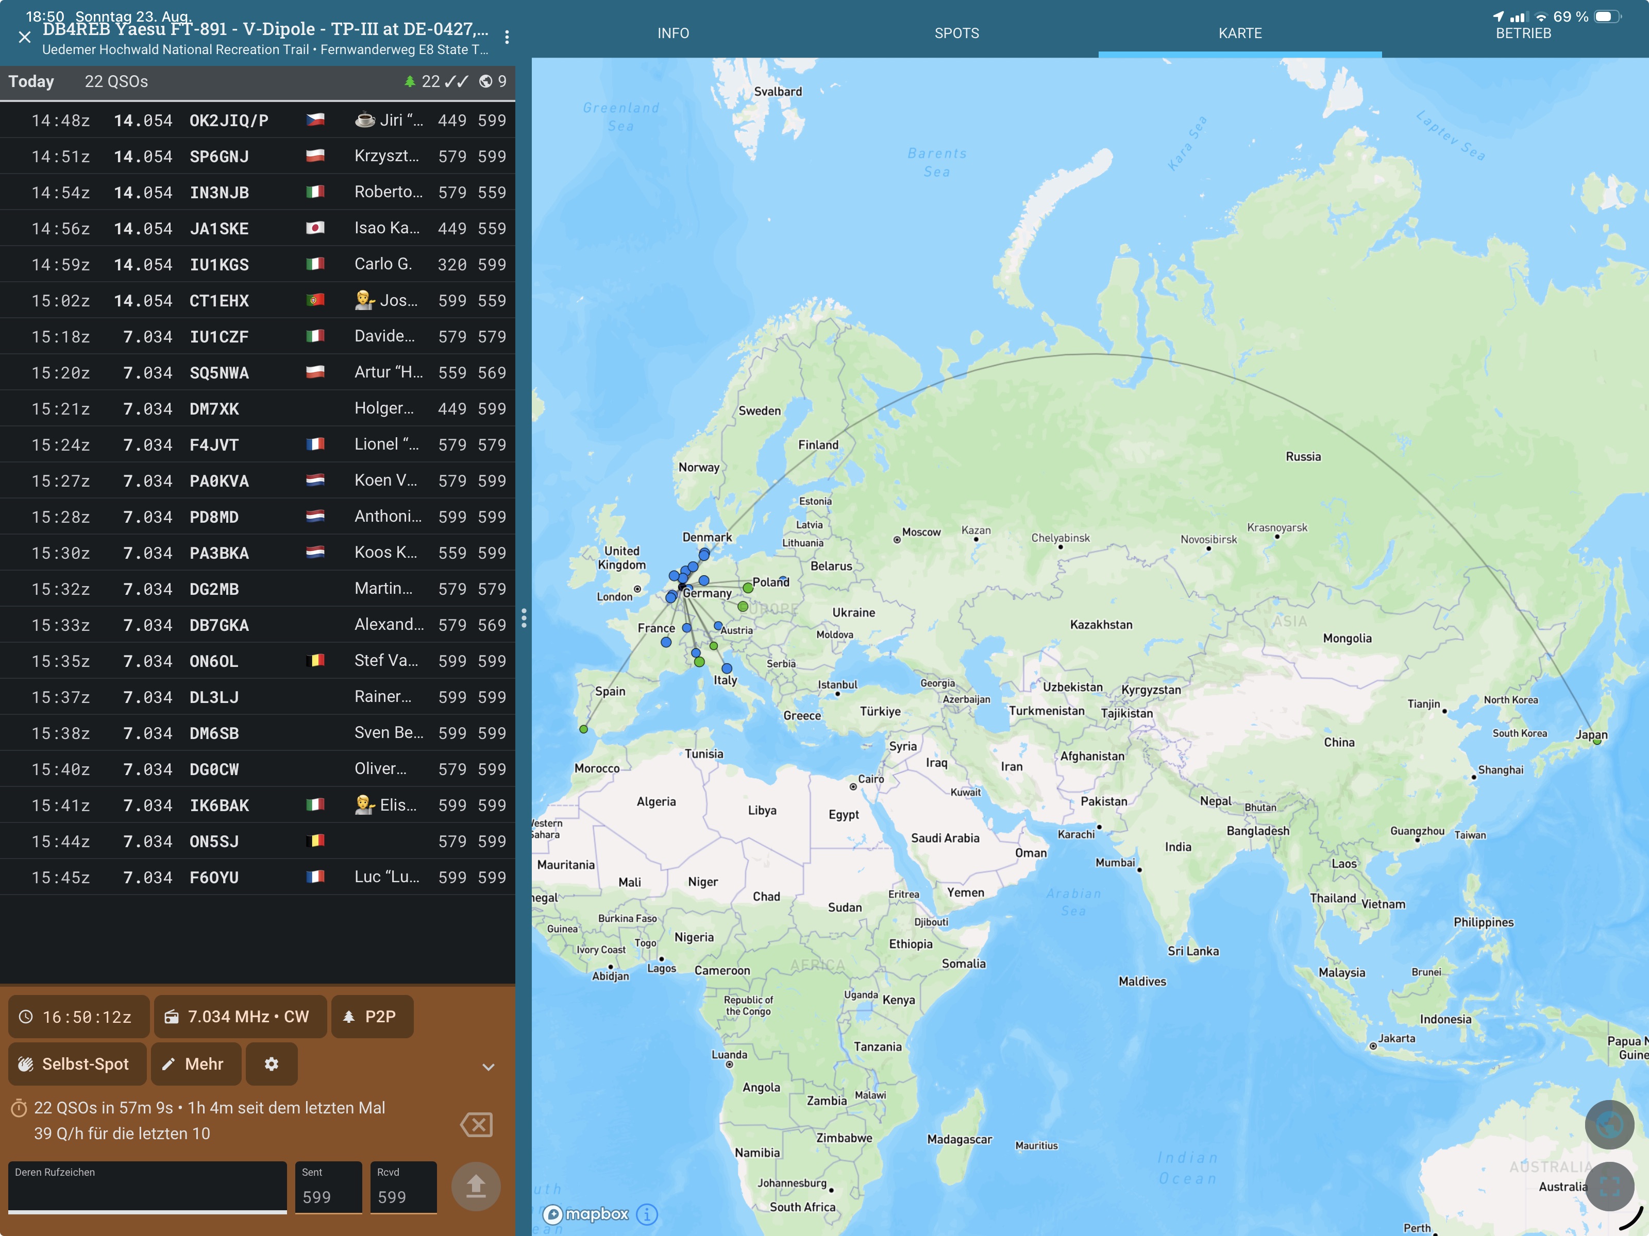1649x1236 pixels.
Task: Tap the green Japan QSO marker
Action: click(1597, 741)
